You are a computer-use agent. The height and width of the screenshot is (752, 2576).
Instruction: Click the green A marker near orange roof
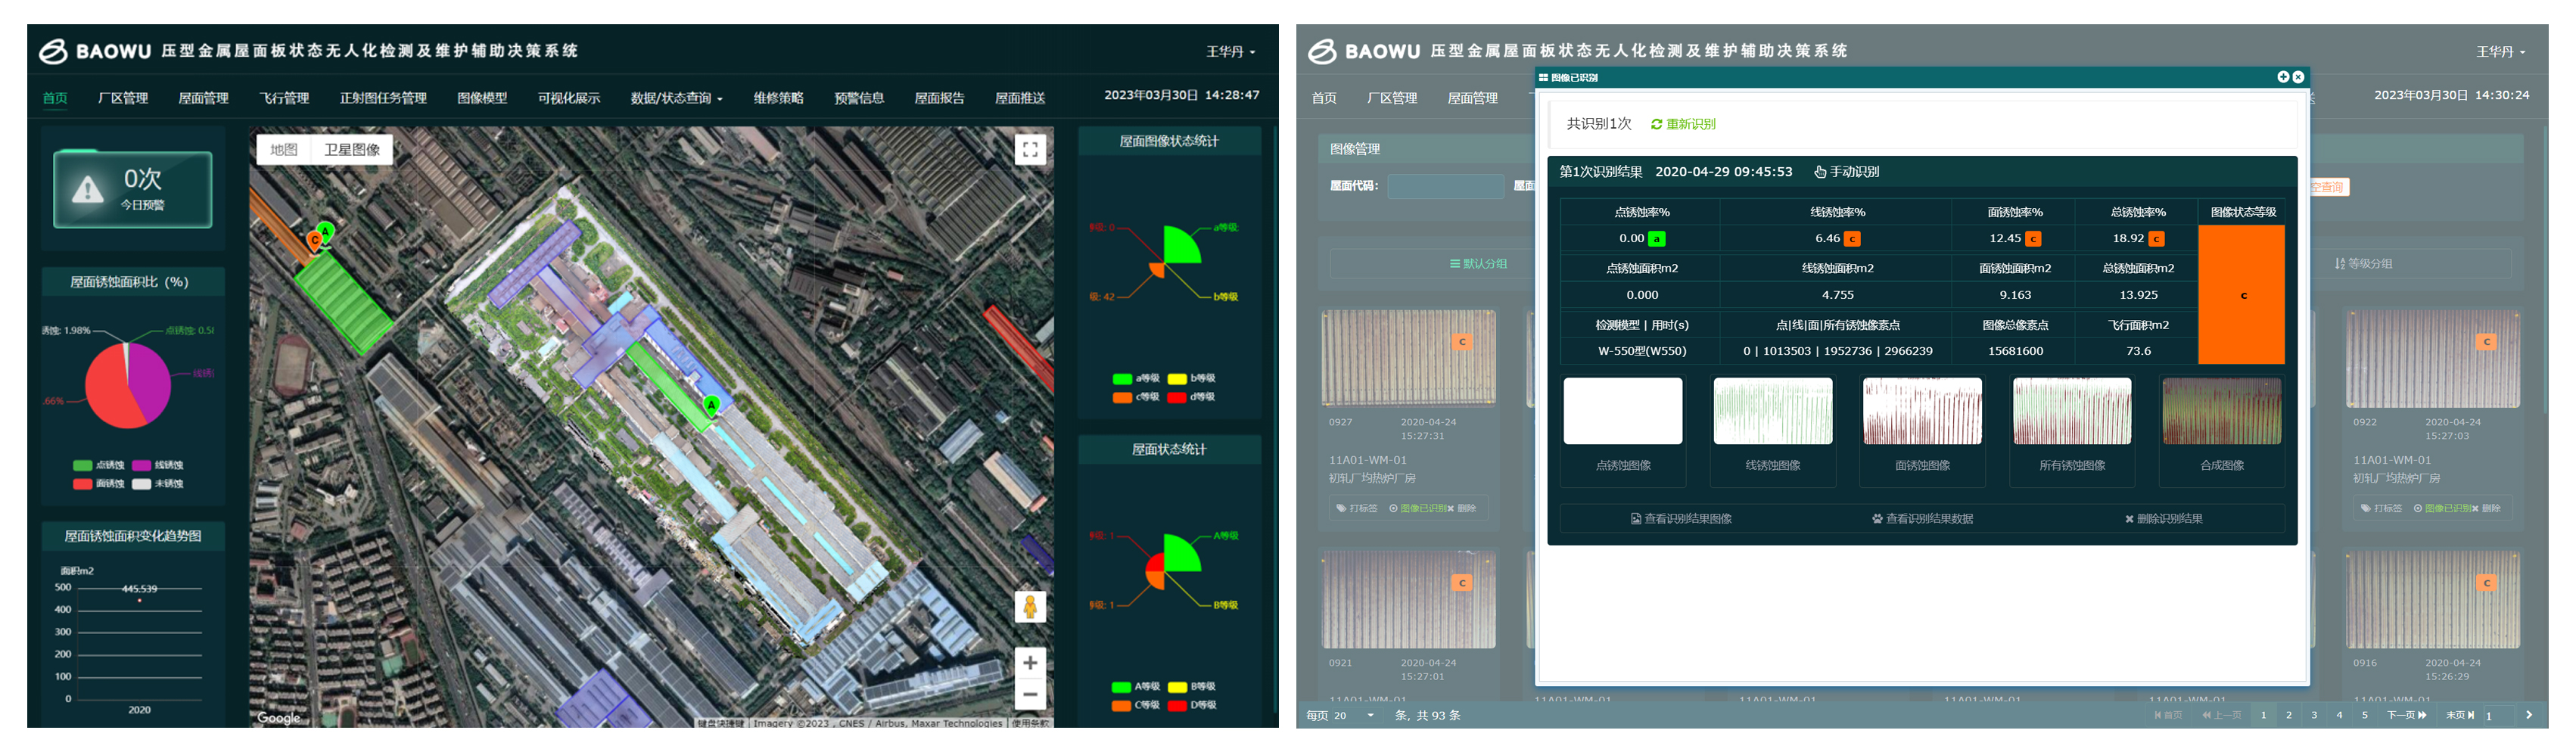point(325,231)
